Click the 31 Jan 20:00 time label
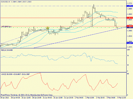The image size is (133, 99). tap(69, 97)
